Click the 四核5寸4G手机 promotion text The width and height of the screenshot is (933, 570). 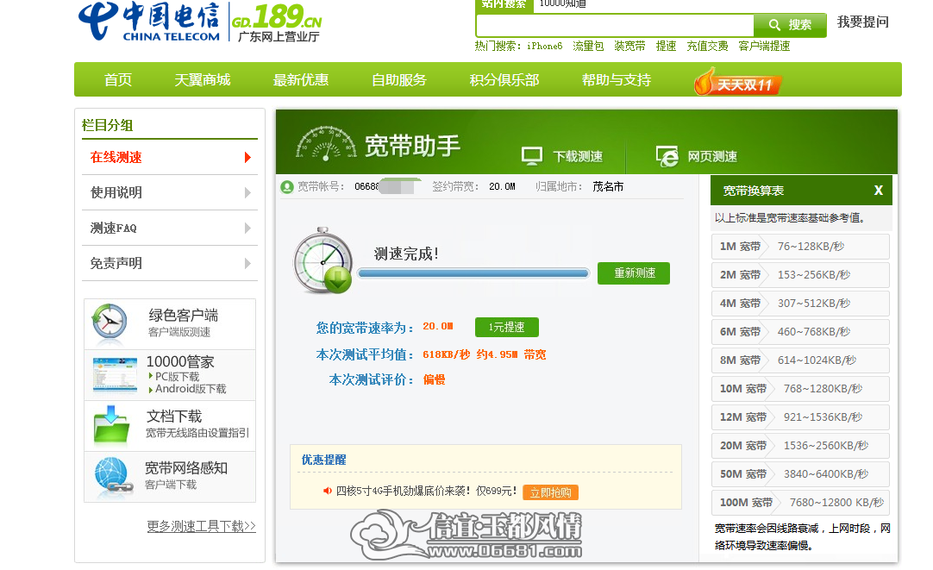point(426,492)
